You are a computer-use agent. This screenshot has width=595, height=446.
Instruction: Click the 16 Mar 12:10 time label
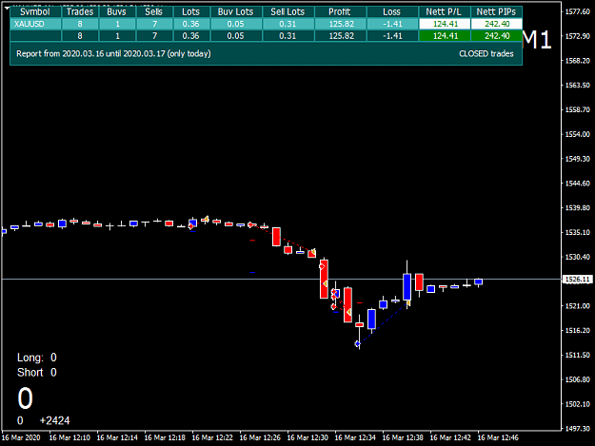tap(69, 437)
